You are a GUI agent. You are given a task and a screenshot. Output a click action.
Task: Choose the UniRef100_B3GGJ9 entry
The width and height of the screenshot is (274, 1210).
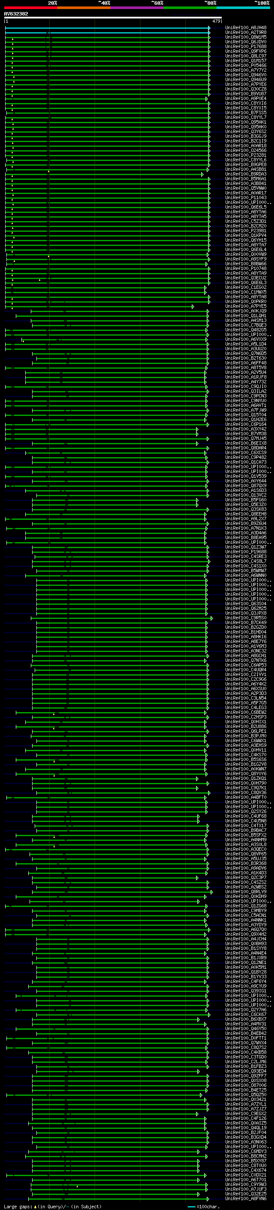point(246,136)
